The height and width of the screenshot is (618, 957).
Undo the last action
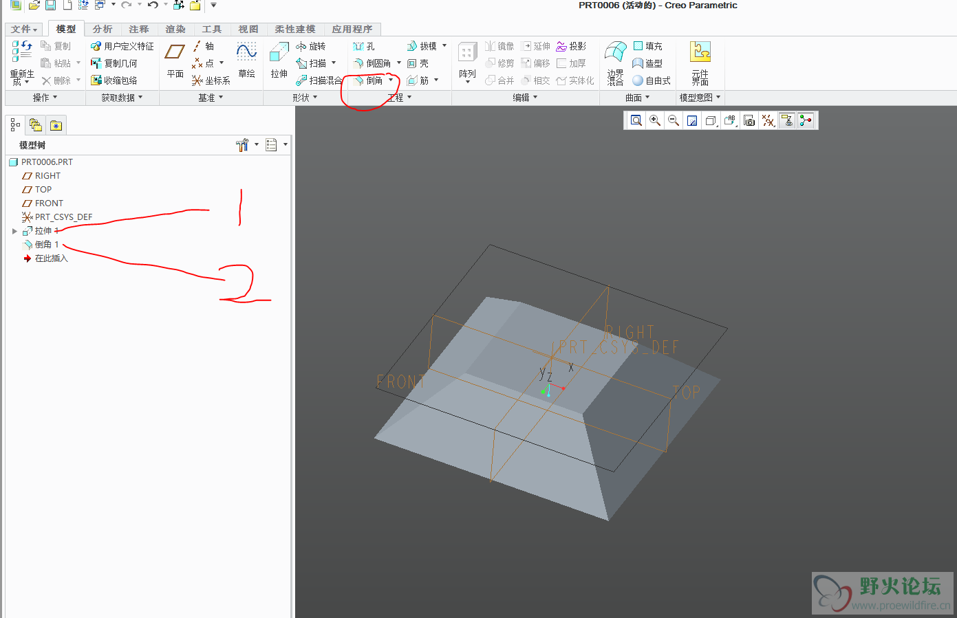153,5
